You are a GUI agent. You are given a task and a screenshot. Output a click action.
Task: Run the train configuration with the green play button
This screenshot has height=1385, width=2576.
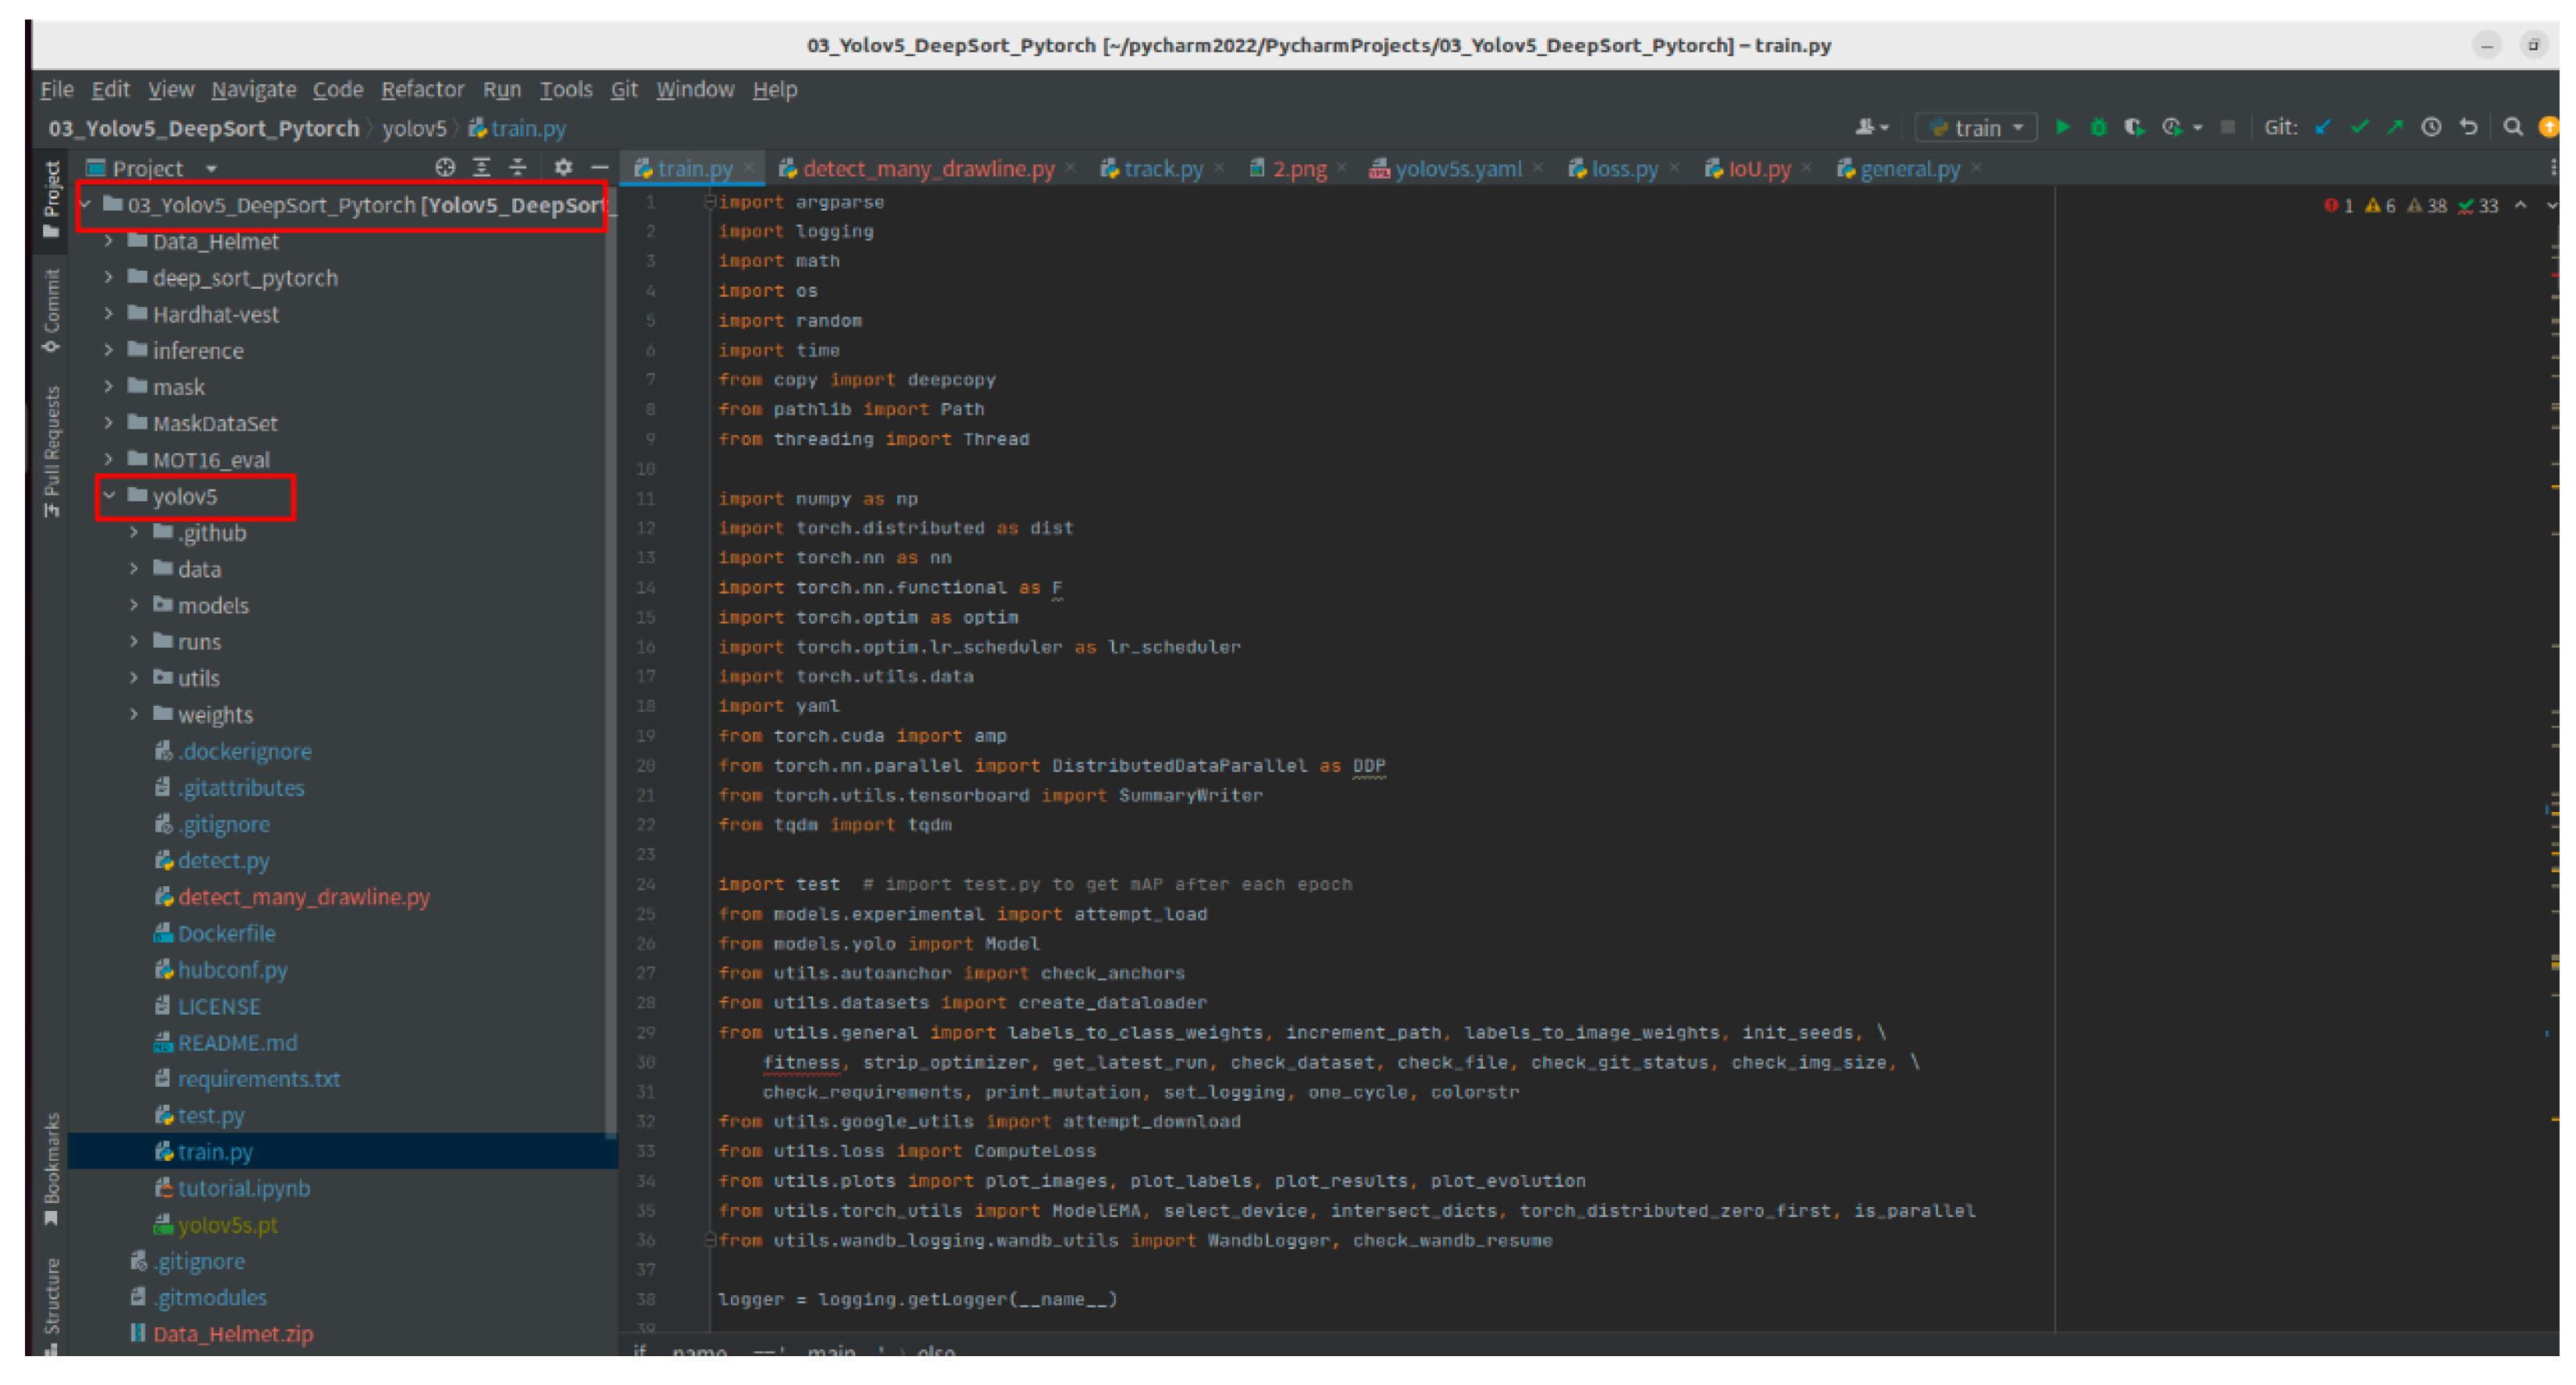(2063, 127)
